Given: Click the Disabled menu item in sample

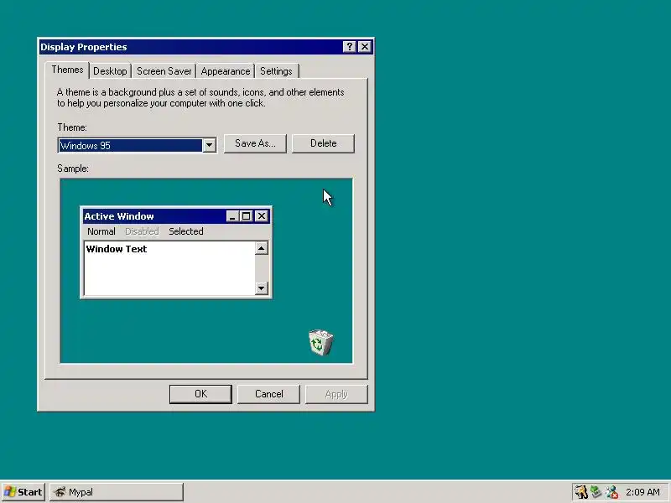Looking at the screenshot, I should click(142, 231).
